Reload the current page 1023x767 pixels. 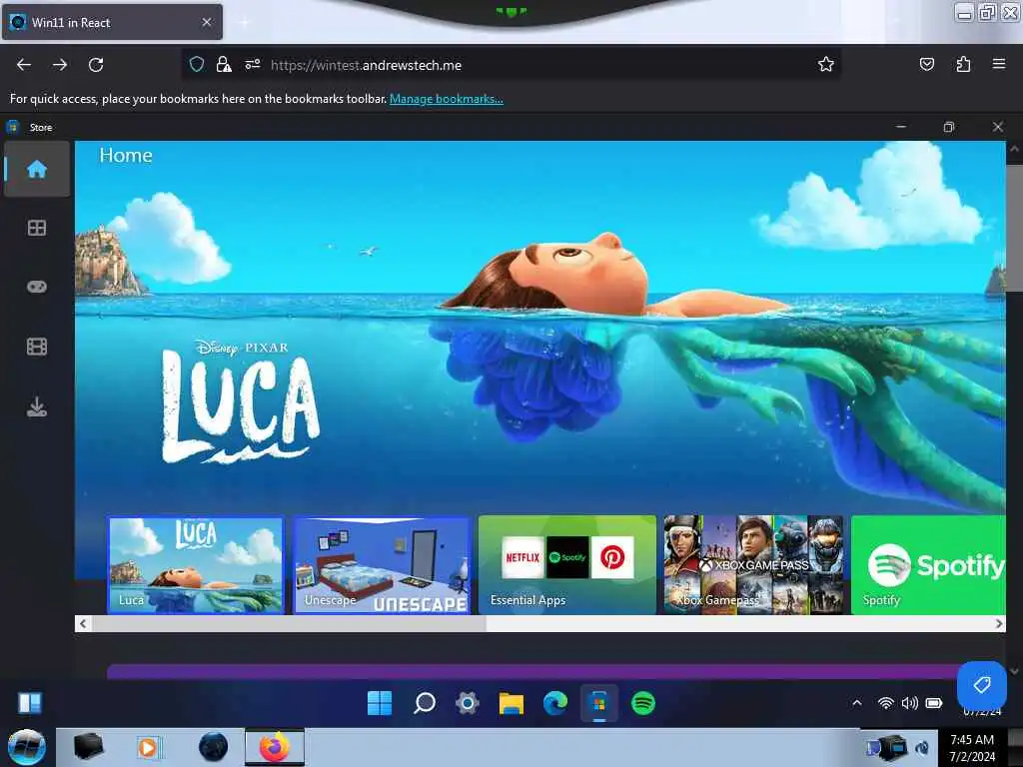coord(96,65)
